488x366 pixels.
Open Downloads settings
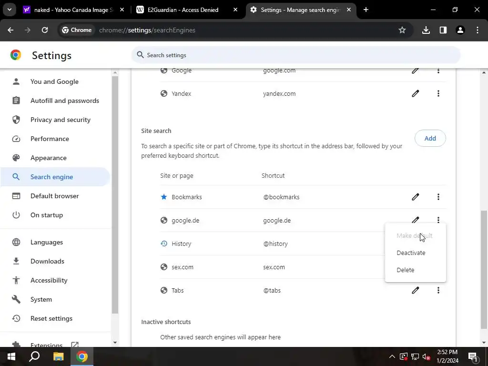(55, 261)
